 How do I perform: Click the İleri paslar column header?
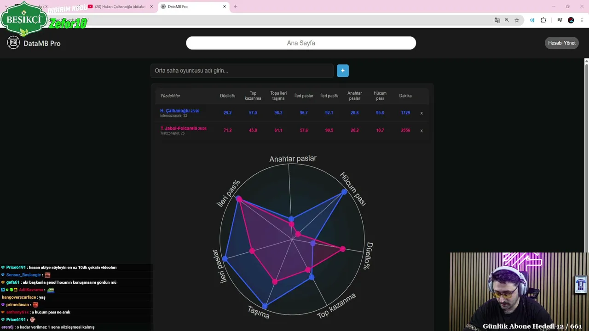tap(304, 96)
